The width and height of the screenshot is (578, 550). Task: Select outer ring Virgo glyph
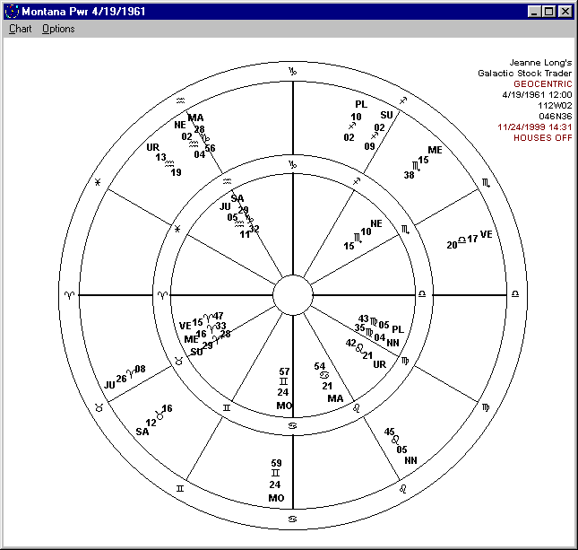tap(486, 407)
